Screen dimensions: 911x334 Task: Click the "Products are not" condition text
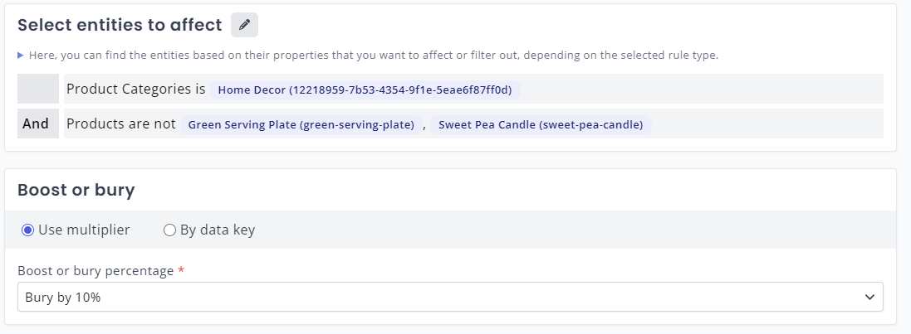[x=121, y=124]
